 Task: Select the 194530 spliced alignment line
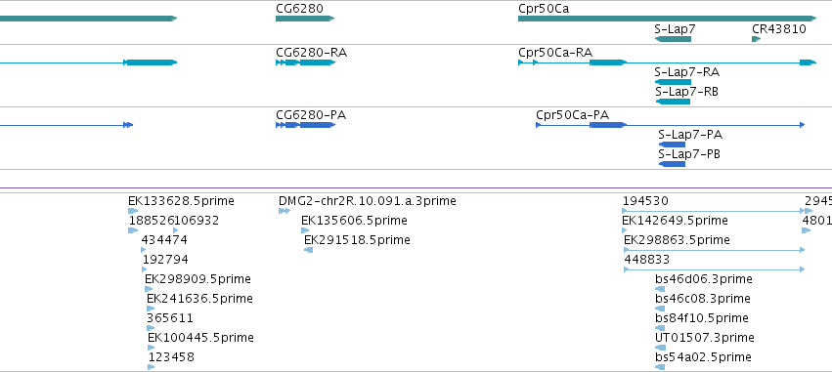tap(717, 211)
